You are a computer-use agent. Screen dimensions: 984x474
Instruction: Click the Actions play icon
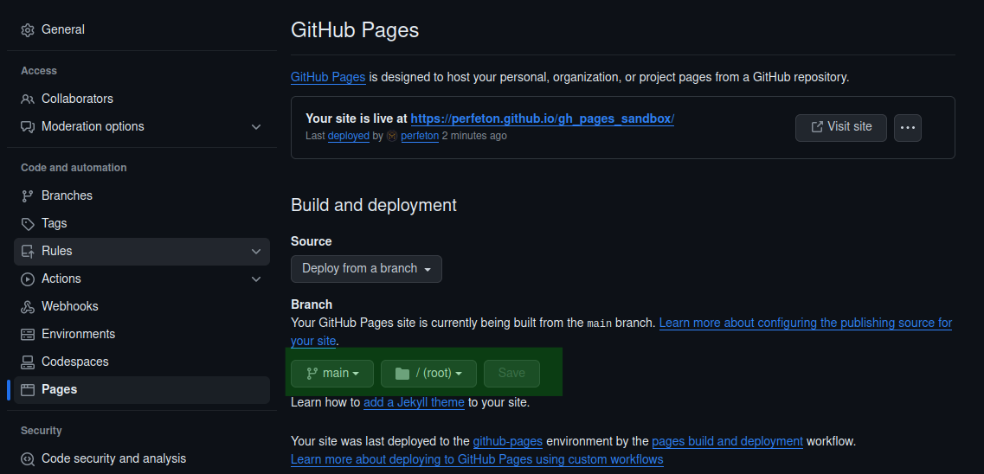click(28, 279)
